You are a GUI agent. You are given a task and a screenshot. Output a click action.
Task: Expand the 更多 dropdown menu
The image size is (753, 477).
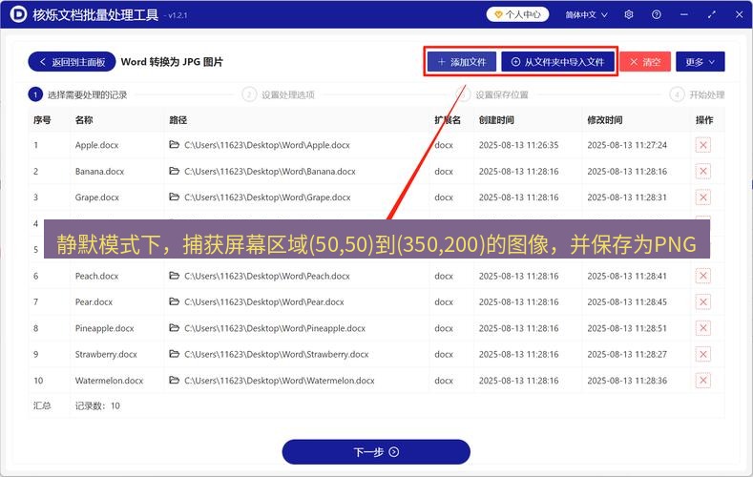point(701,62)
